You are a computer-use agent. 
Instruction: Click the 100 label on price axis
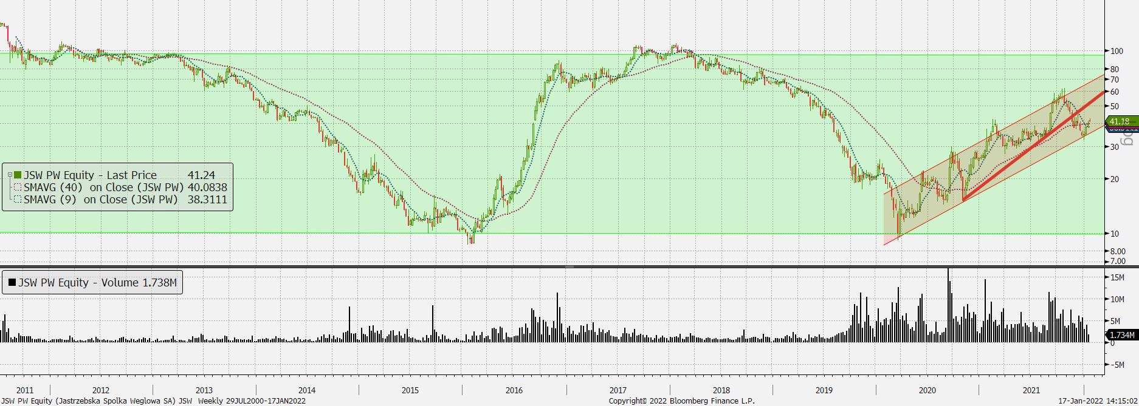pyautogui.click(x=1117, y=51)
